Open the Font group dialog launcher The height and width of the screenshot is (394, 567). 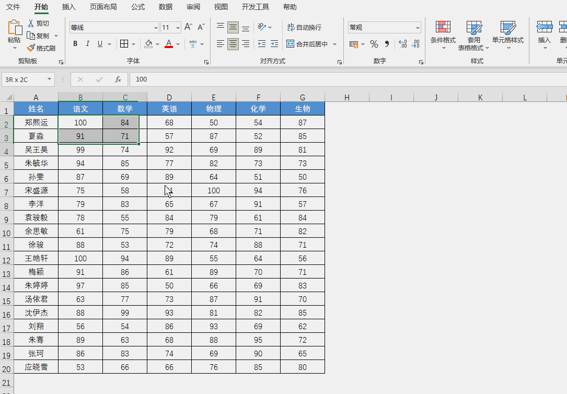coord(206,62)
